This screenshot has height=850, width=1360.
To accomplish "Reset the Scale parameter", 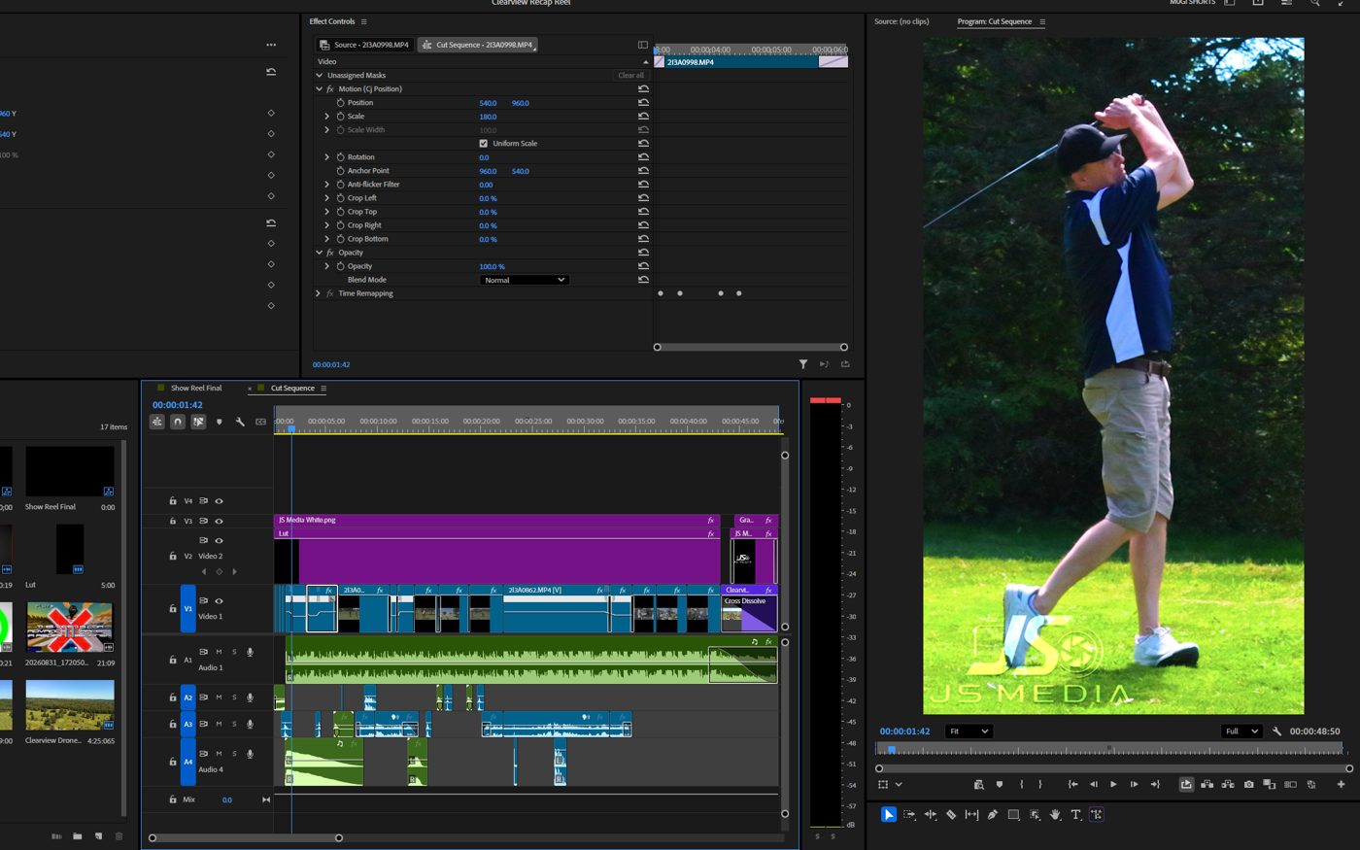I will click(643, 116).
